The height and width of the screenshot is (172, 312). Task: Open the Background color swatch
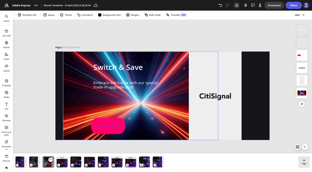100,15
